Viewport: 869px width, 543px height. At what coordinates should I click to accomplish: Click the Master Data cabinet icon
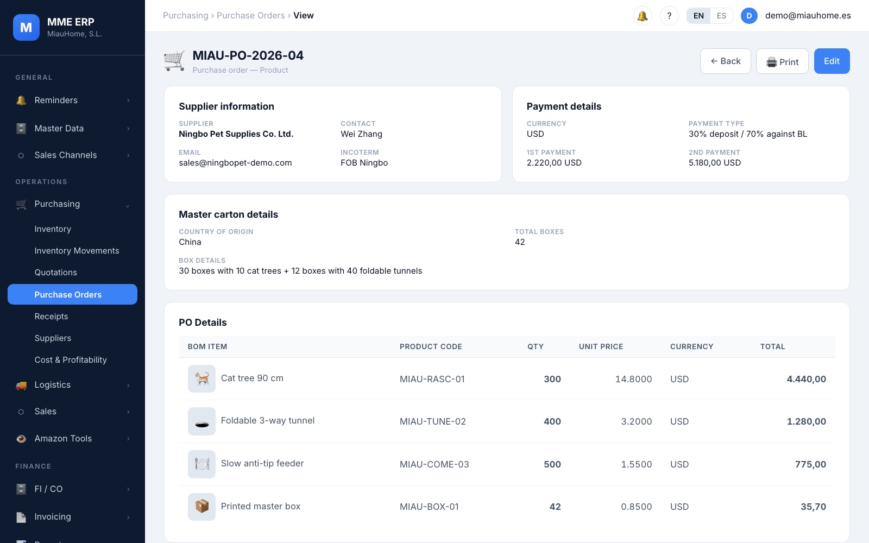point(21,129)
